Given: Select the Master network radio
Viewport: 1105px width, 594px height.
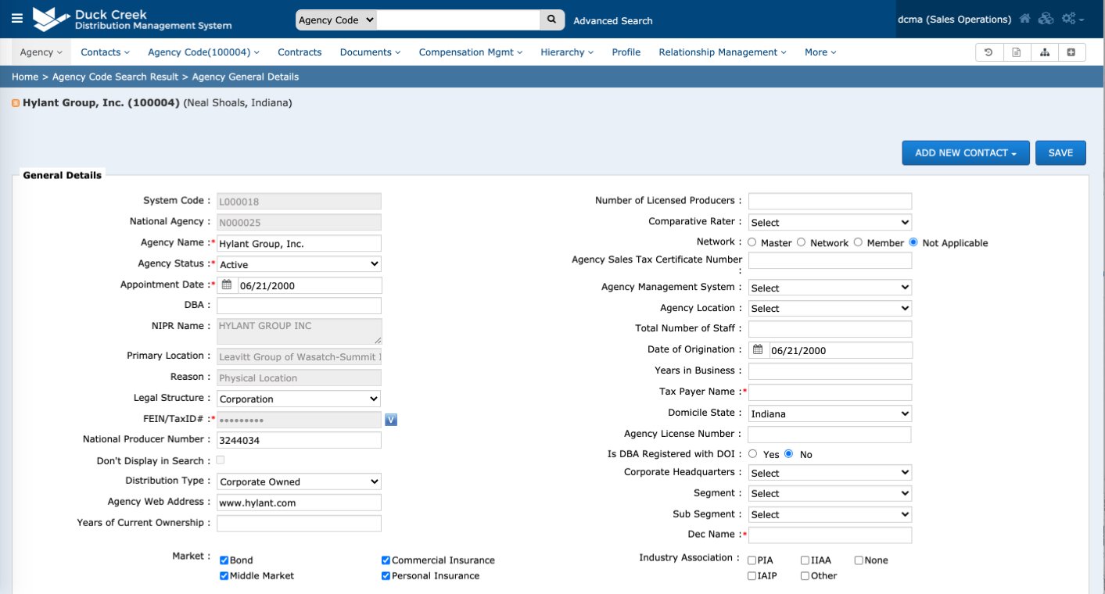Looking at the screenshot, I should (752, 242).
